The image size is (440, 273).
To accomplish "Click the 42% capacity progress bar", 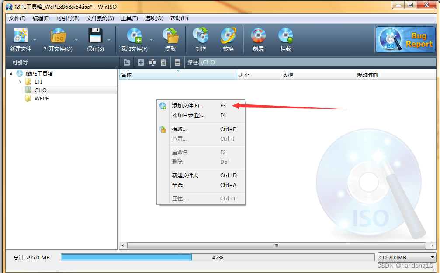I will [x=218, y=257].
